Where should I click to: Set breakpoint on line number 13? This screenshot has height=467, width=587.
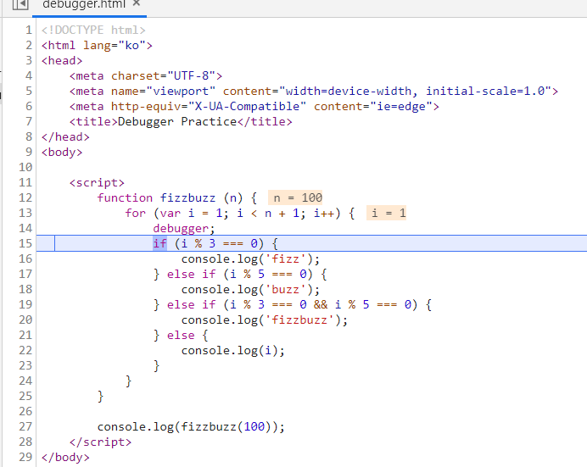point(25,213)
